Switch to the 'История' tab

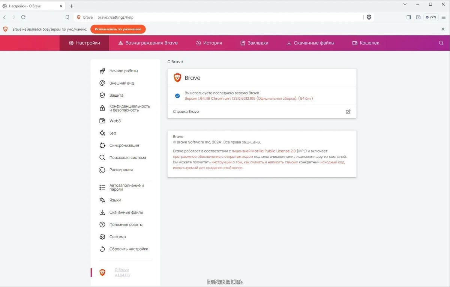(x=209, y=43)
